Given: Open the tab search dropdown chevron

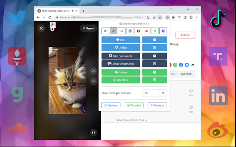Looking at the screenshot, I should [x=171, y=9].
